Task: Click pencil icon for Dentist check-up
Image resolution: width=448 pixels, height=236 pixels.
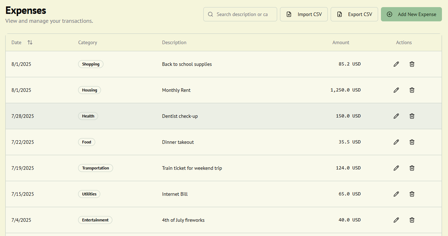Action: pos(396,116)
